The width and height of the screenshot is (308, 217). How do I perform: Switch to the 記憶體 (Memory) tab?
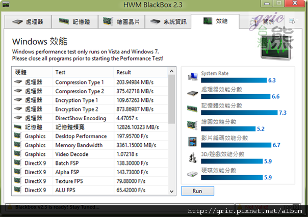[x=74, y=22]
